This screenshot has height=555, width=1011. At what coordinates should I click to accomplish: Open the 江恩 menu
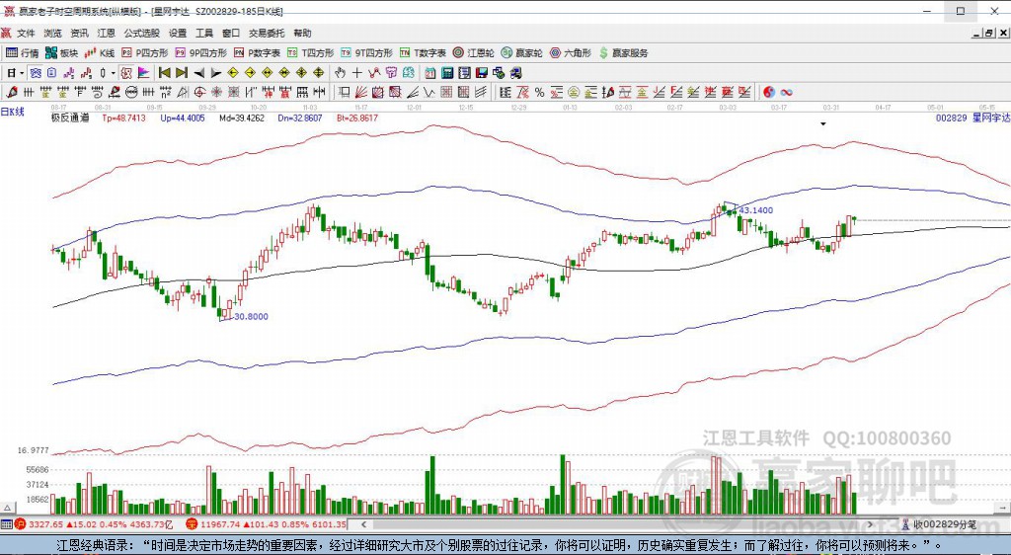[107, 33]
